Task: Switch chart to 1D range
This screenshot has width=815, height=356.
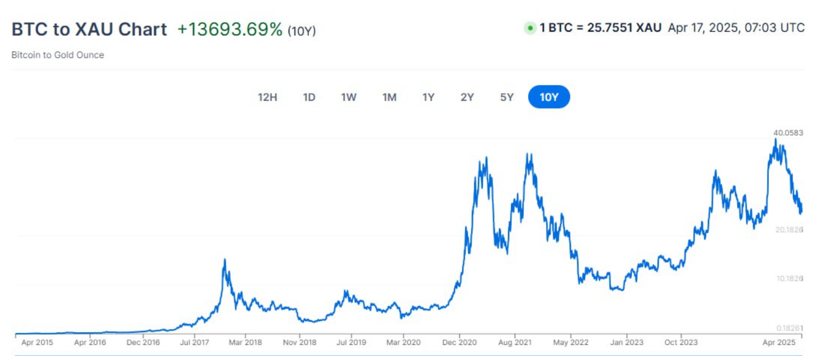Action: pyautogui.click(x=309, y=97)
